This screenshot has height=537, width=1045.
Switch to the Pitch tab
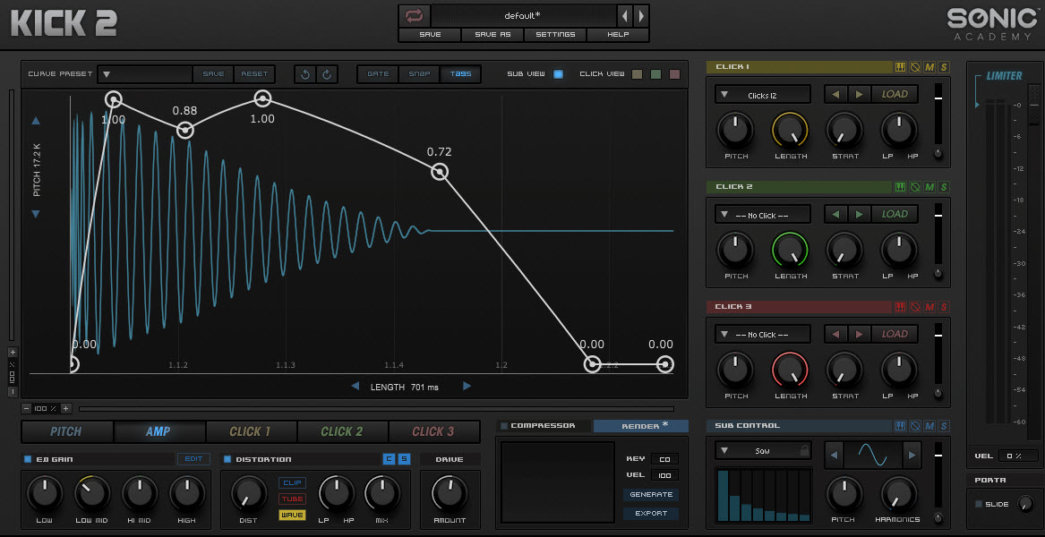point(66,431)
